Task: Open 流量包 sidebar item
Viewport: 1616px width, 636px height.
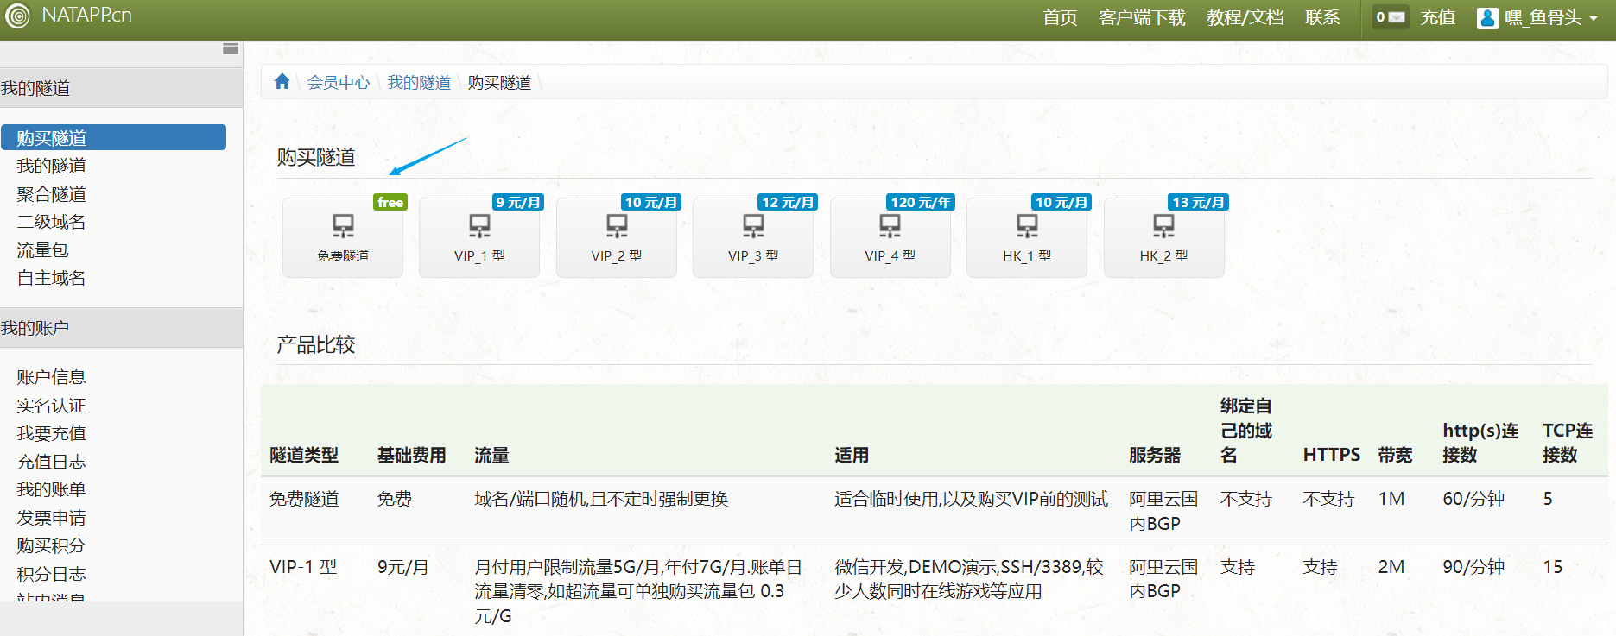Action: (x=42, y=250)
